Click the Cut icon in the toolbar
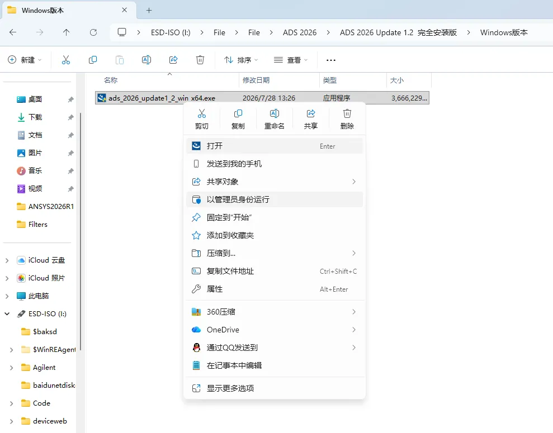This screenshot has height=433, width=553. tap(66, 60)
